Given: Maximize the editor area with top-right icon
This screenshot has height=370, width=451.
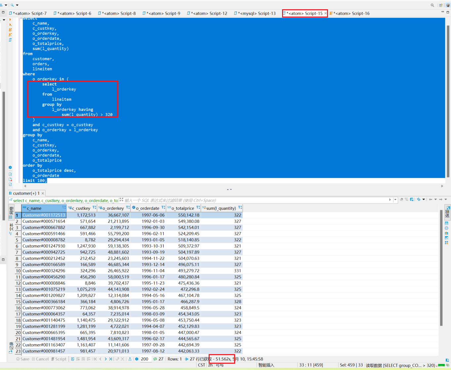Looking at the screenshot, I should click(448, 12).
